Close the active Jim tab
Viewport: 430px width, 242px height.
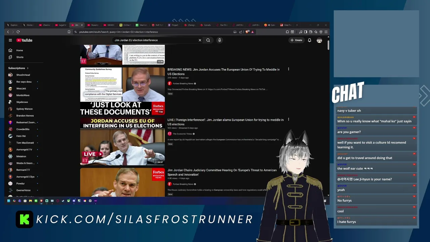(82, 25)
